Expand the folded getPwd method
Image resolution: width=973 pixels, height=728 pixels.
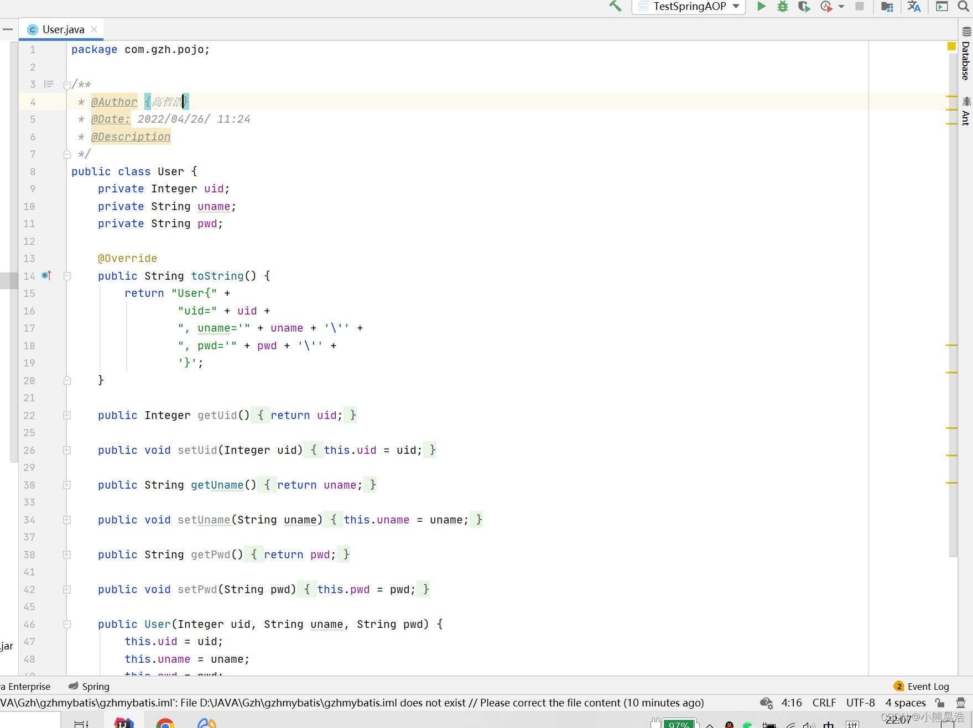pyautogui.click(x=67, y=554)
